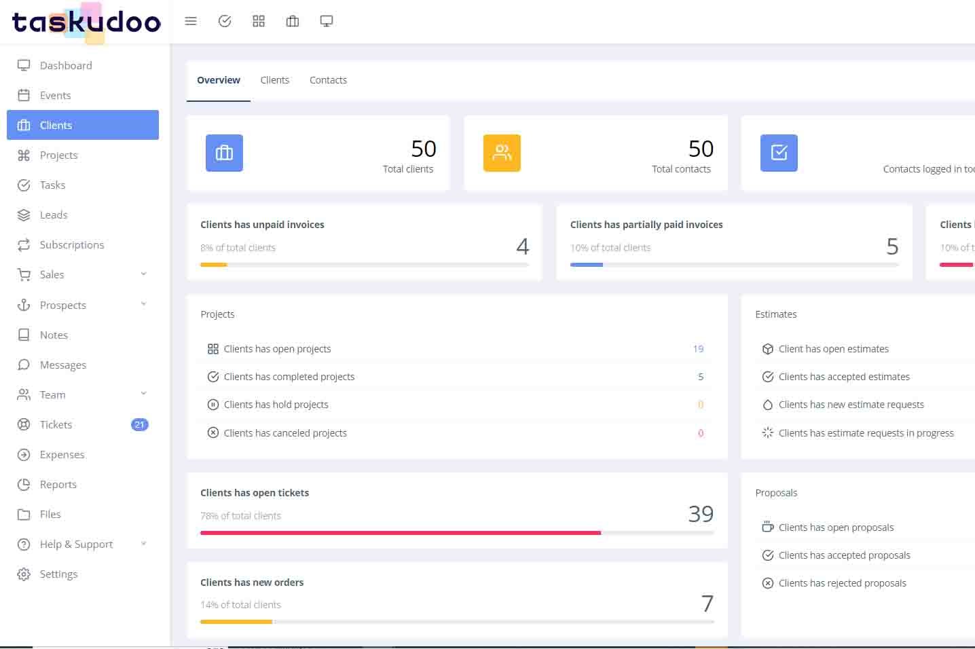This screenshot has width=975, height=649.
Task: Open Expenses in the sidebar
Action: point(83,454)
